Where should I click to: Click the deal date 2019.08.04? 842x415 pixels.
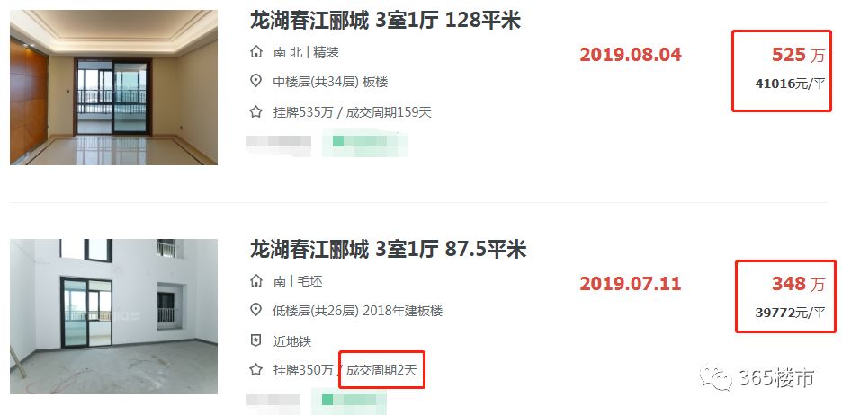pyautogui.click(x=631, y=55)
